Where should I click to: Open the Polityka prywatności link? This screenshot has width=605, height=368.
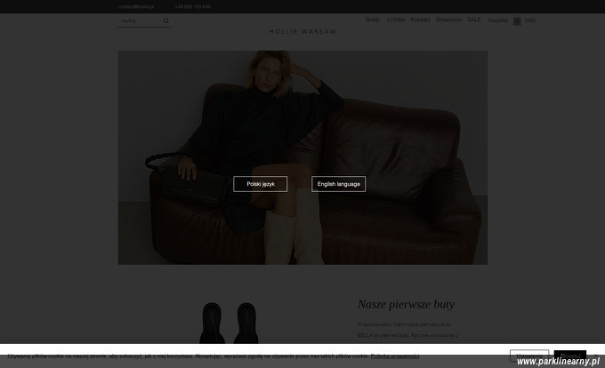click(395, 356)
